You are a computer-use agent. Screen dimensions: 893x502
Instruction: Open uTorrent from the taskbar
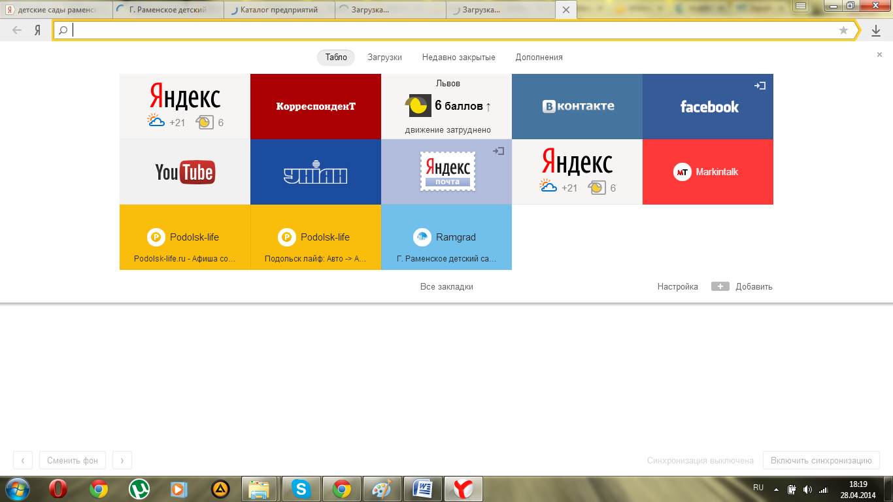(139, 489)
